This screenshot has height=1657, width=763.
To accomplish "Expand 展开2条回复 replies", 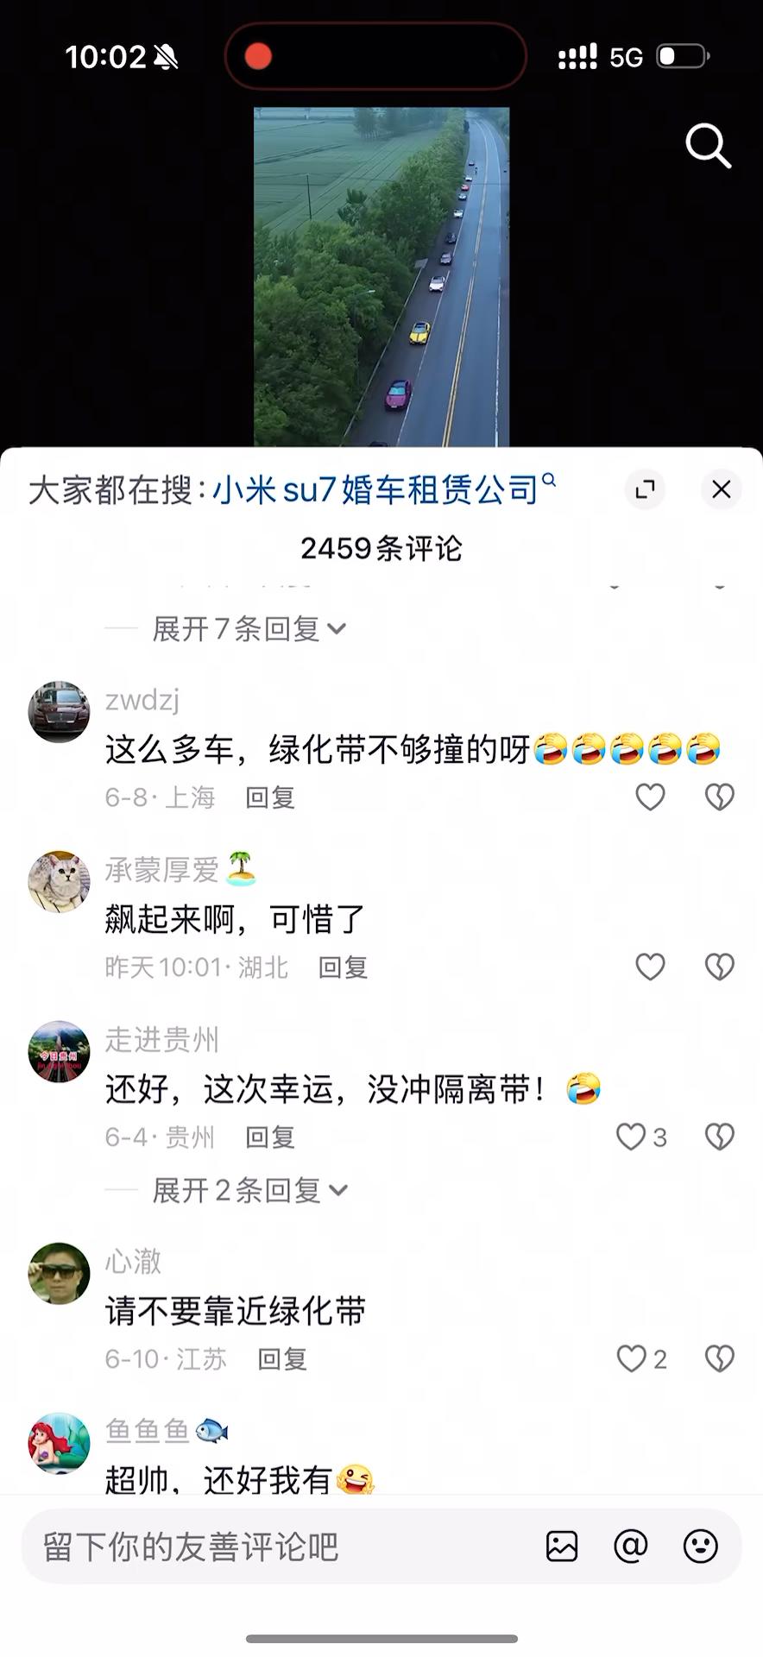I will [x=249, y=1190].
